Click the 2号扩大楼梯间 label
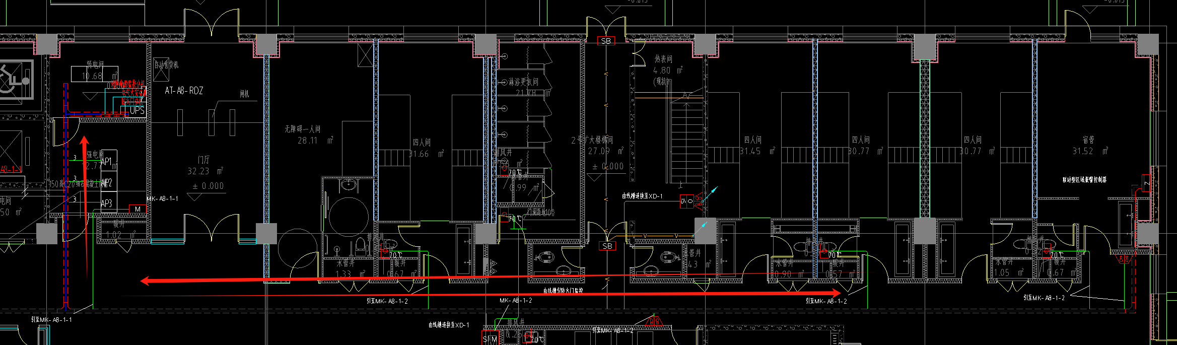The width and height of the screenshot is (1177, 345). pos(592,140)
